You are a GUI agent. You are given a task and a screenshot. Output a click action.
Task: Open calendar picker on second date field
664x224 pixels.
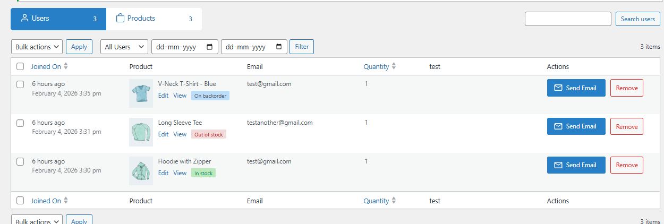(279, 47)
